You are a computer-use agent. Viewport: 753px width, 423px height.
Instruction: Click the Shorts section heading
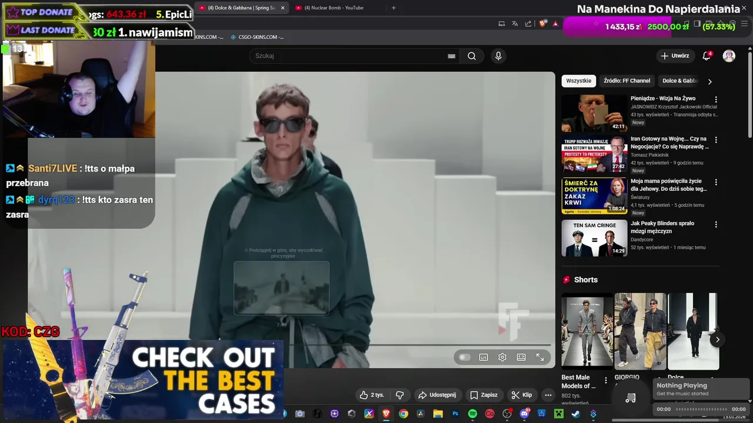[585, 280]
